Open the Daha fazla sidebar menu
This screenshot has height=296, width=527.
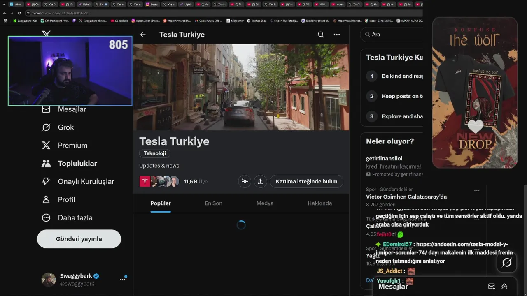click(x=67, y=217)
